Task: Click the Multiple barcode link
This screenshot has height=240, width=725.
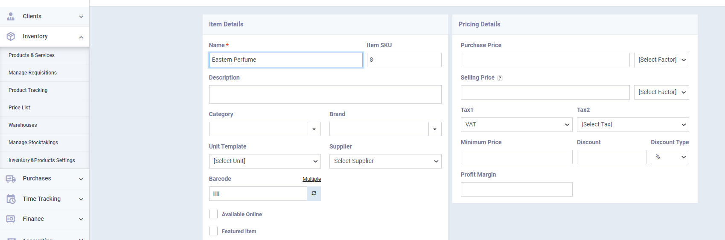Action: (x=312, y=179)
